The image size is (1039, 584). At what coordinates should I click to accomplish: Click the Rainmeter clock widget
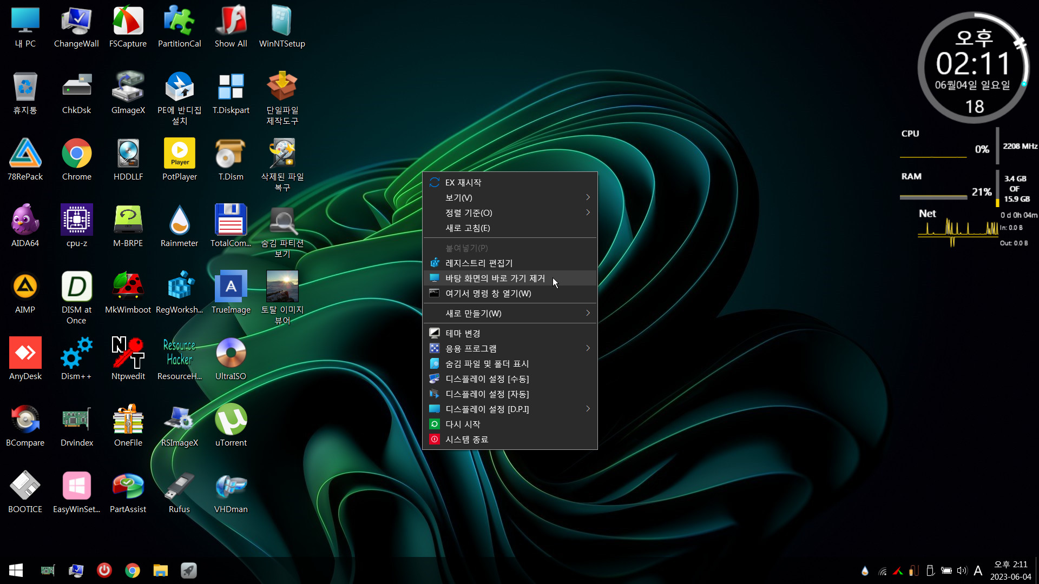974,68
